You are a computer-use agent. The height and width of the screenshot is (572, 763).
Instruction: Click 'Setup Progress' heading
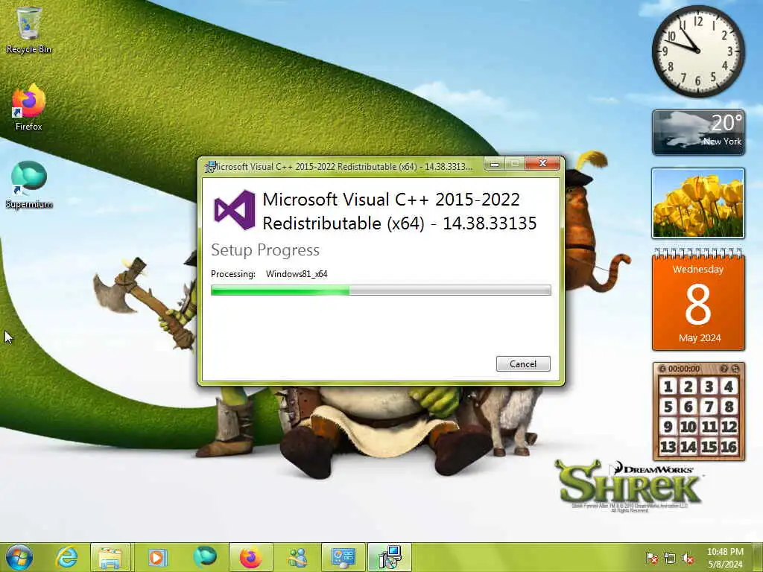click(x=265, y=250)
